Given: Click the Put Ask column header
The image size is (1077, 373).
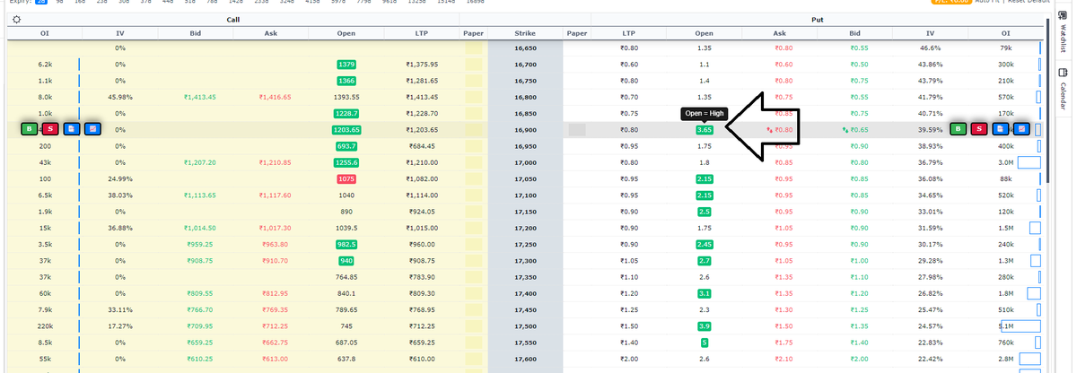Looking at the screenshot, I should (x=780, y=33).
